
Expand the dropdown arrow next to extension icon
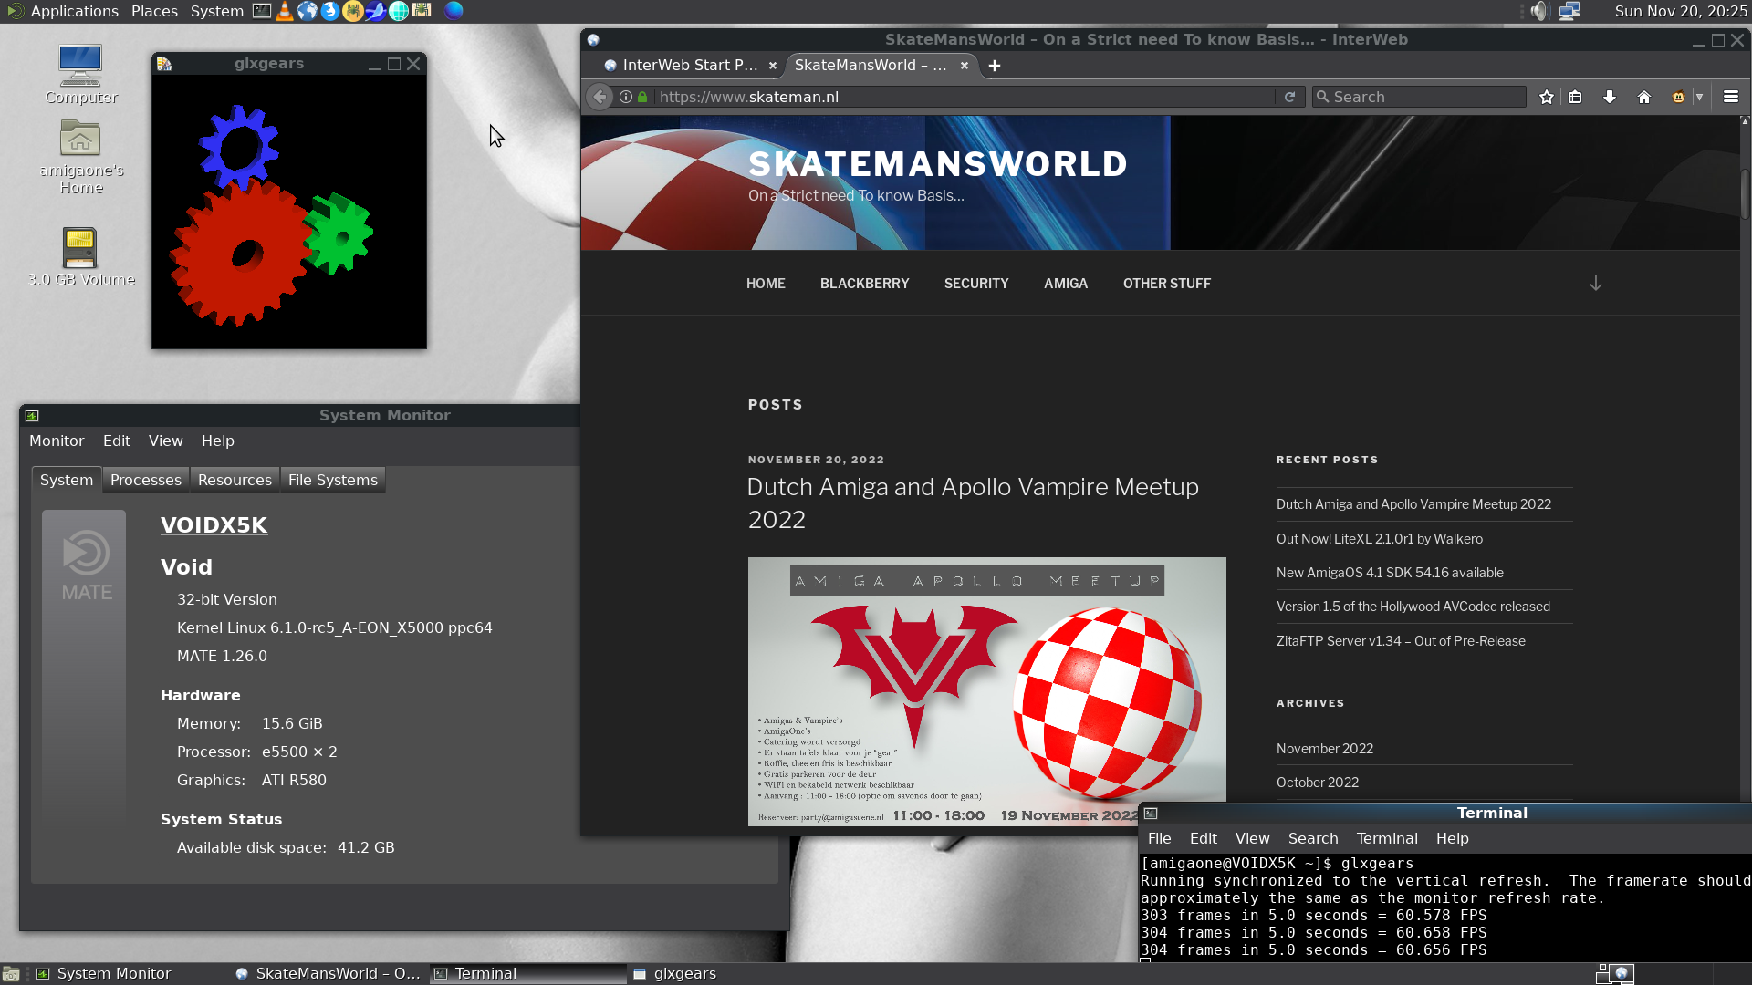pyautogui.click(x=1699, y=97)
